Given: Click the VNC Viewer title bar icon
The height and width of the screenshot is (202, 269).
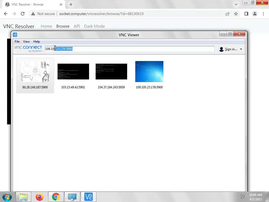Looking at the screenshot, I should [15, 35].
